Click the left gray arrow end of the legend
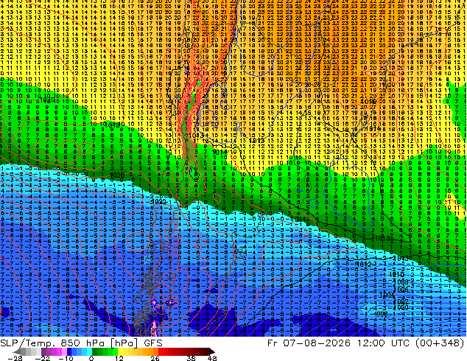 (17, 351)
